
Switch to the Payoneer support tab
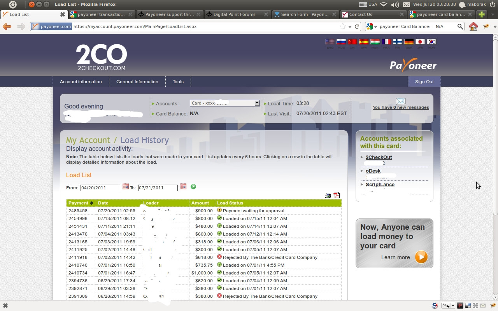tap(170, 14)
